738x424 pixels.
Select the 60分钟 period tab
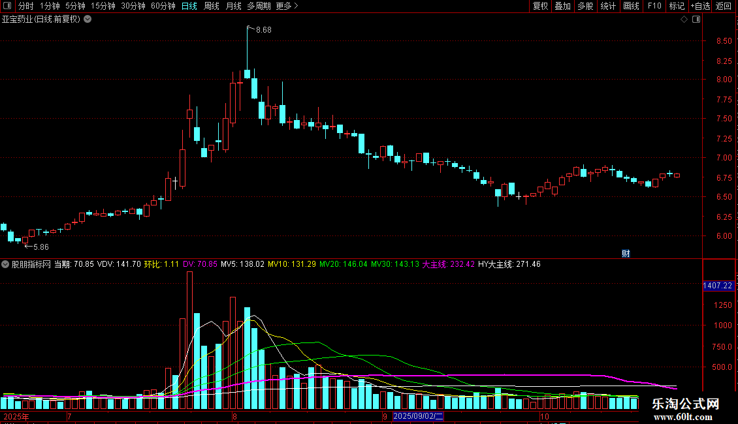(x=163, y=6)
